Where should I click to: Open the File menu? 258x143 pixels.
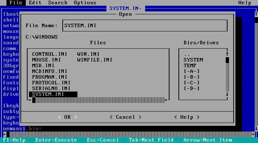16,3
